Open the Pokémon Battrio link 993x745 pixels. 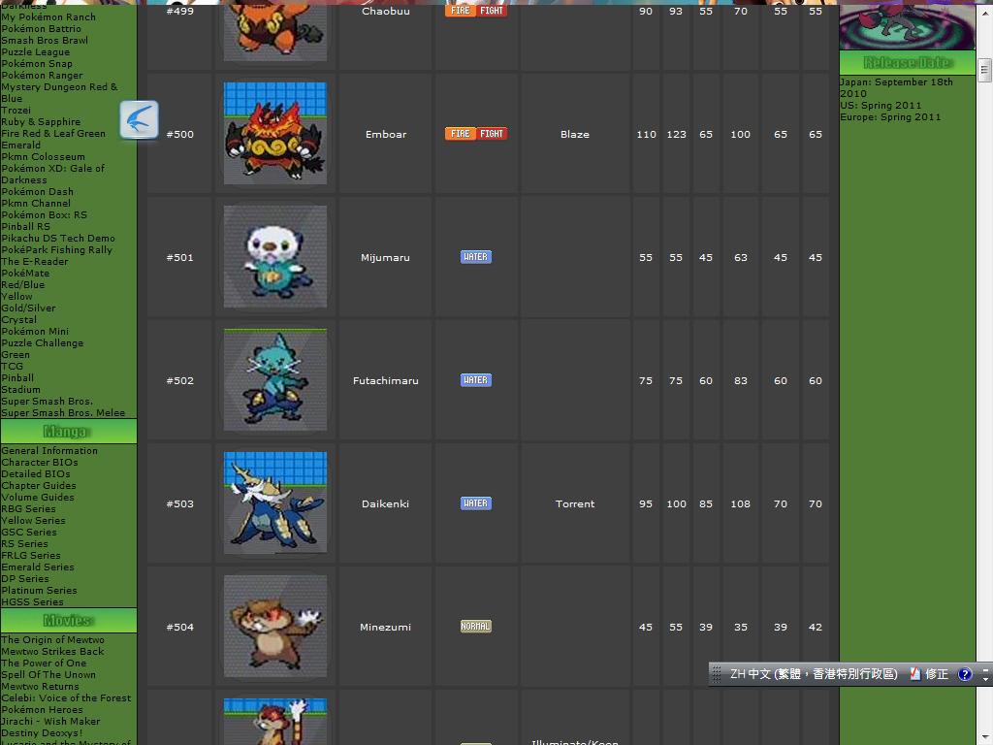(x=41, y=28)
